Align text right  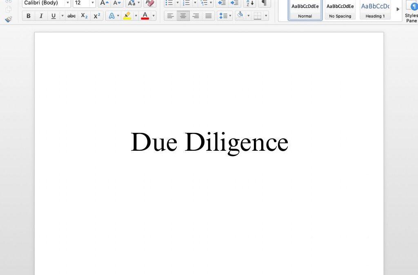tap(196, 16)
